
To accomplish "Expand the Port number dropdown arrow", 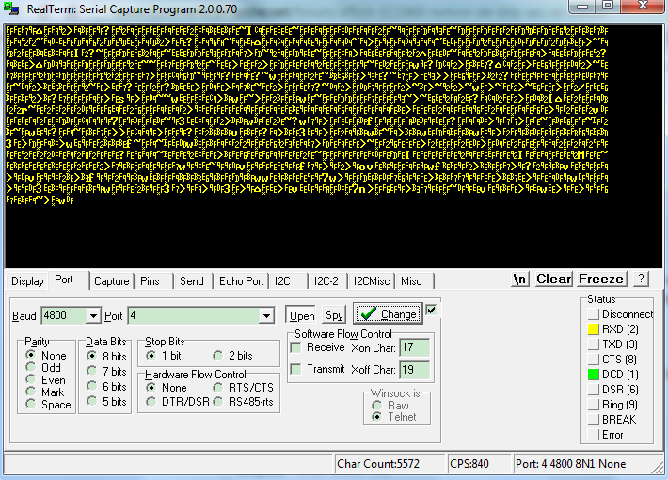I will [266, 316].
